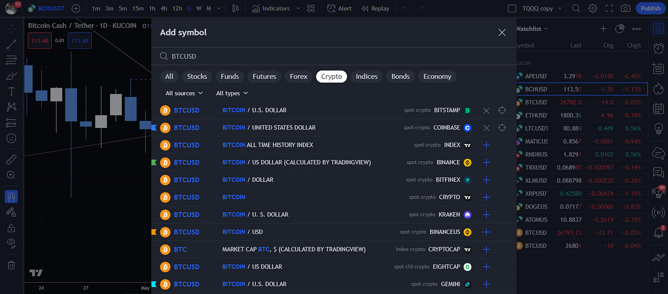Image resolution: width=668 pixels, height=294 pixels.
Task: Open the calendar panel icon
Action: [658, 109]
